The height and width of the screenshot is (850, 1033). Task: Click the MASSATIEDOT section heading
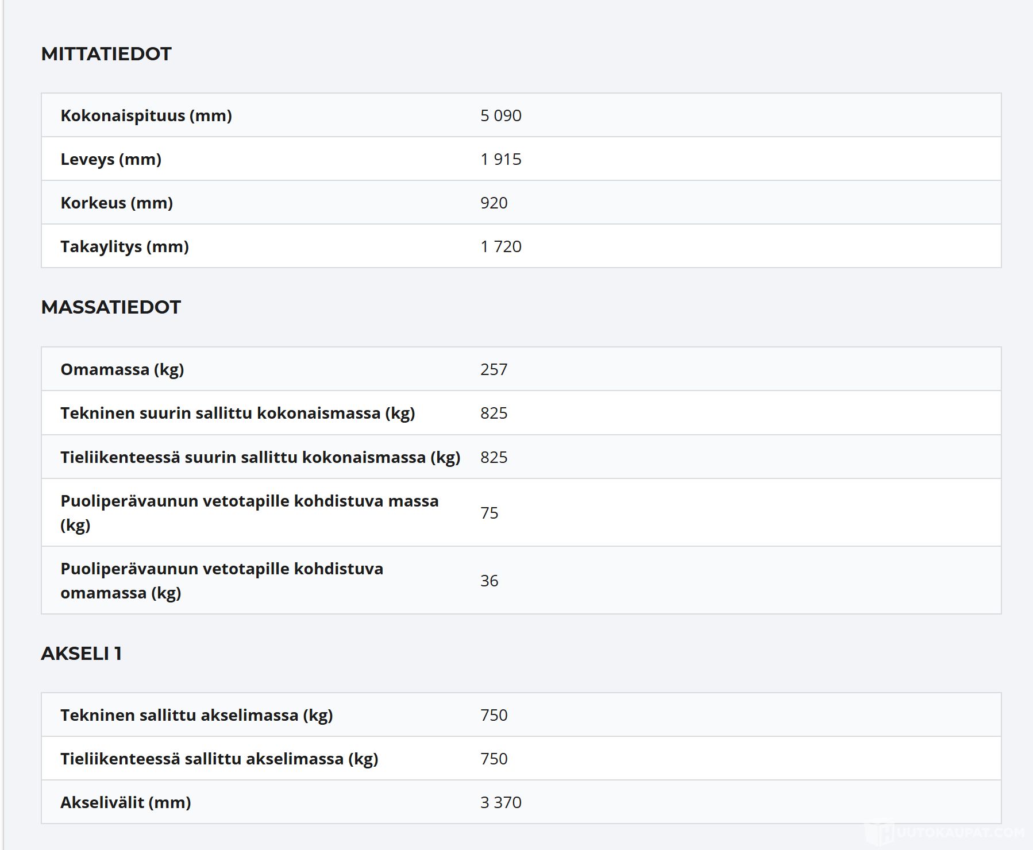pyautogui.click(x=111, y=307)
